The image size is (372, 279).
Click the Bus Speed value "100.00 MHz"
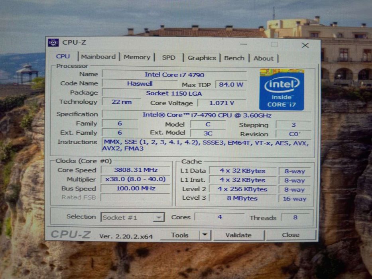[x=136, y=189]
